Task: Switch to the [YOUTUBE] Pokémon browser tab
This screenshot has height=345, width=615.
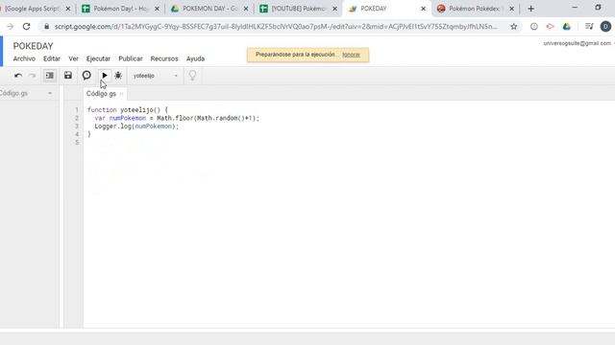Action: coord(298,9)
